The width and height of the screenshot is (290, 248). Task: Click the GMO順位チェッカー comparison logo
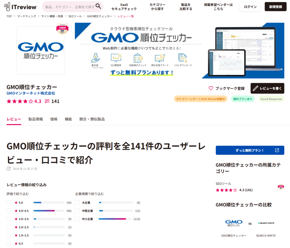click(234, 223)
